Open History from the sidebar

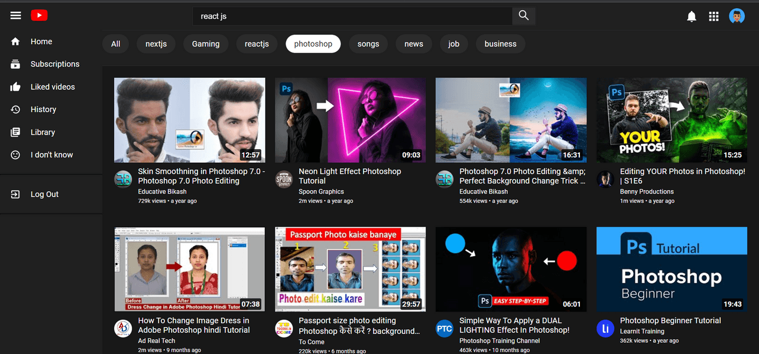coord(43,109)
